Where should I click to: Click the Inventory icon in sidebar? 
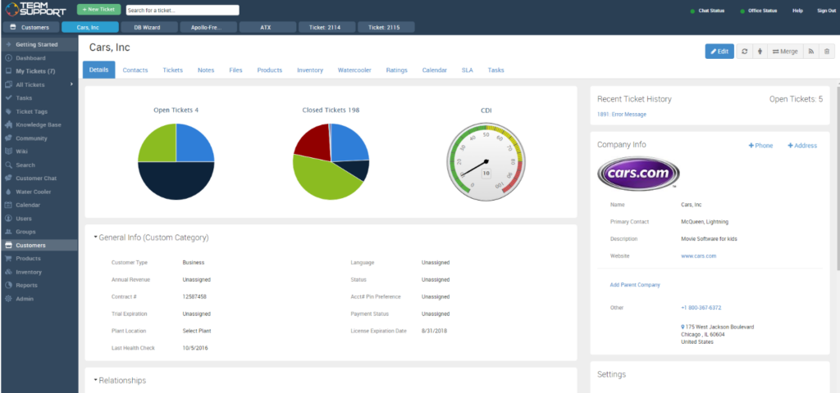[8, 272]
